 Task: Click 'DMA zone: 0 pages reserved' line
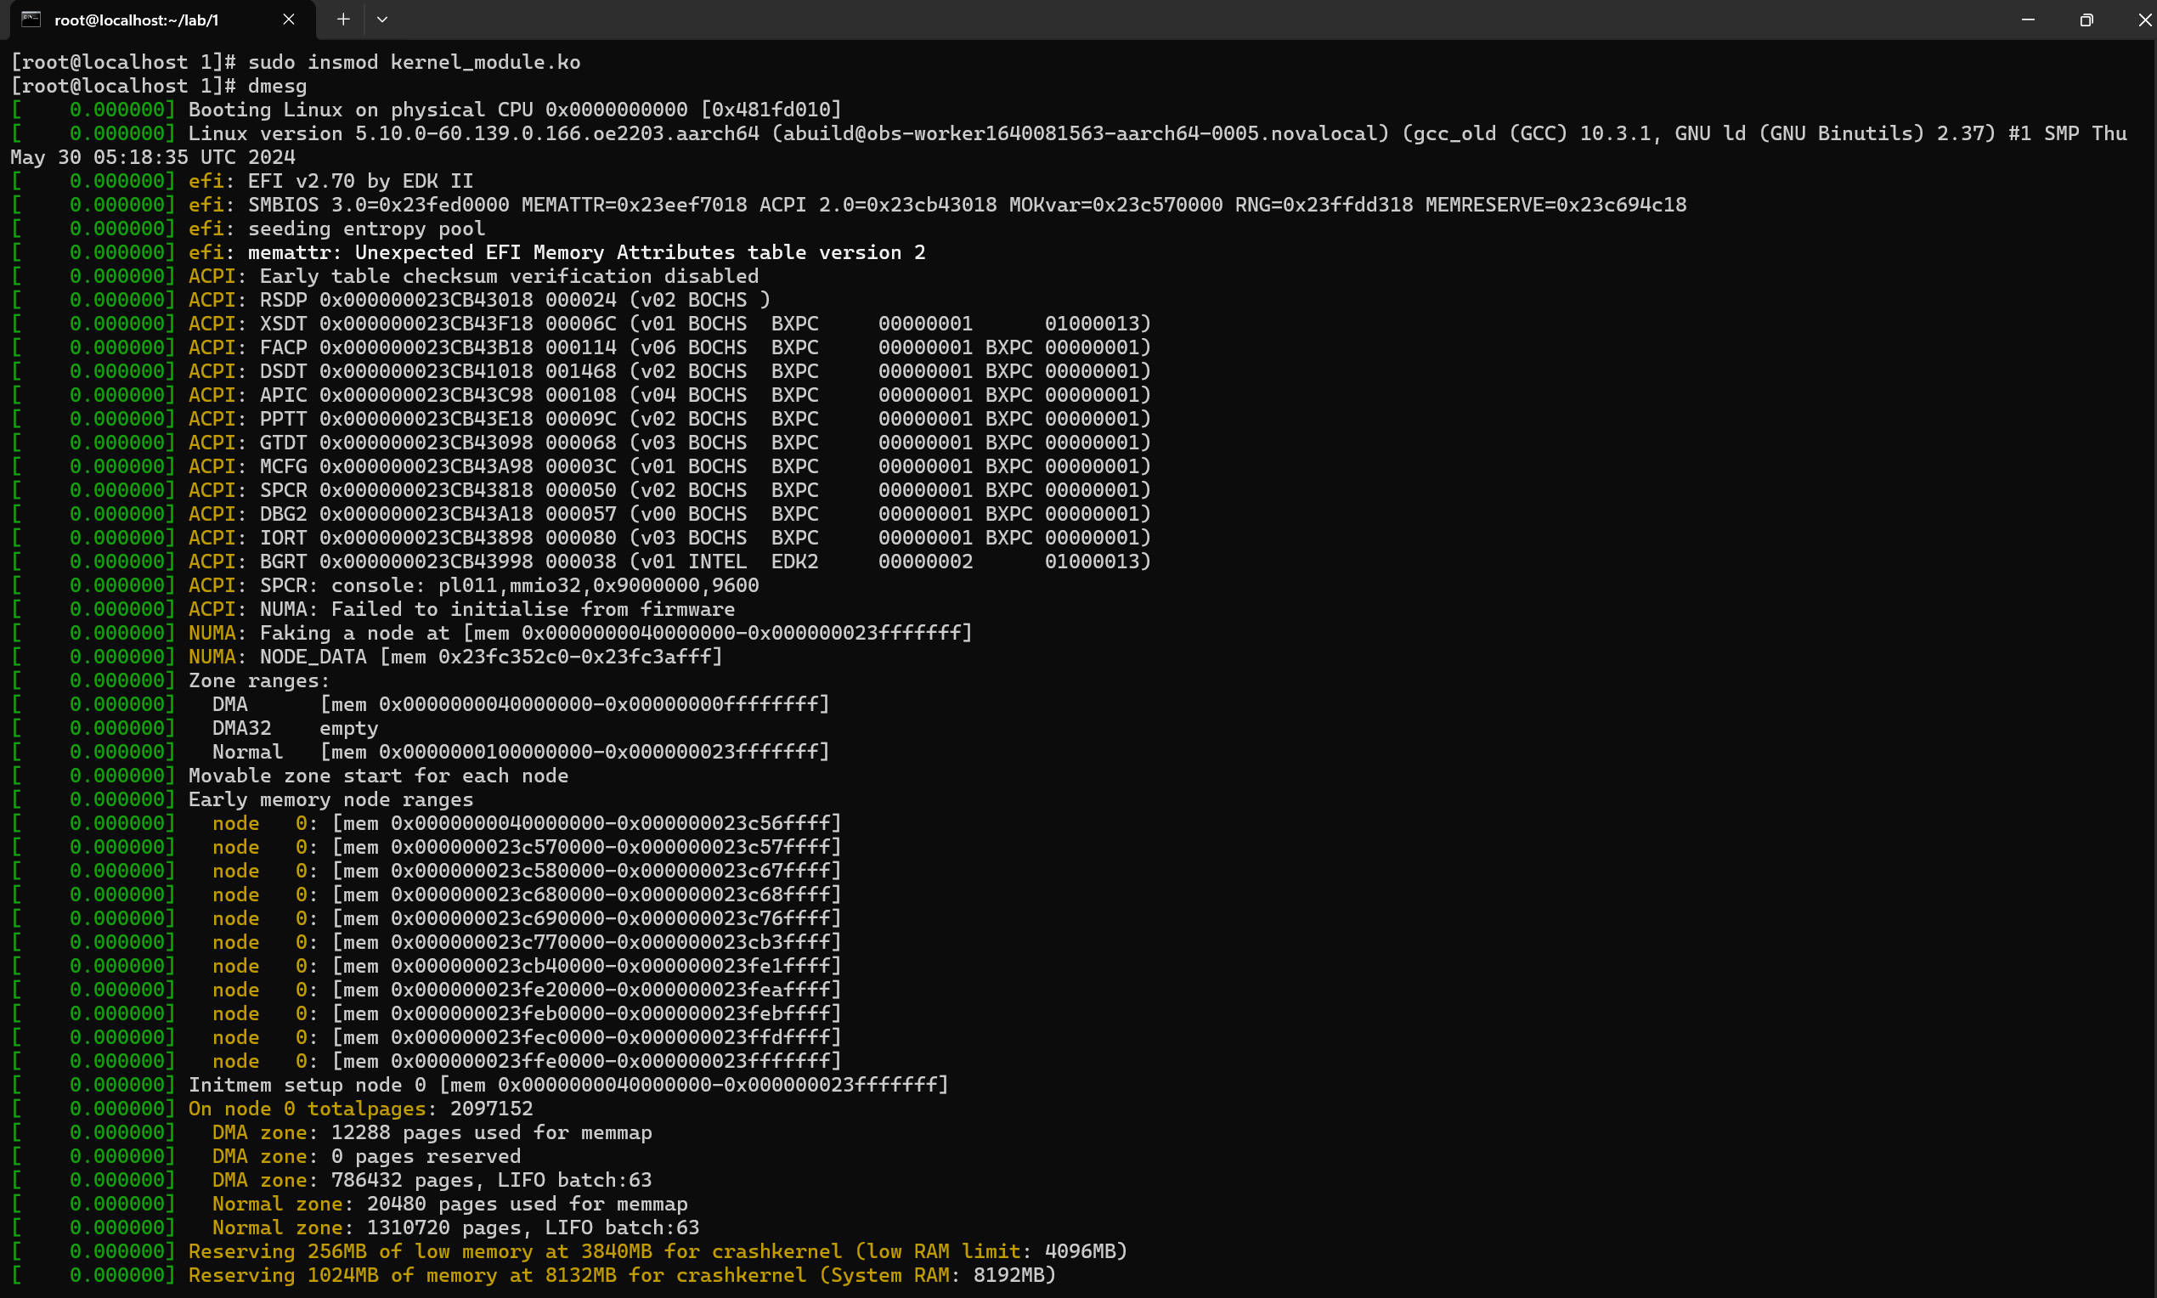click(366, 1156)
